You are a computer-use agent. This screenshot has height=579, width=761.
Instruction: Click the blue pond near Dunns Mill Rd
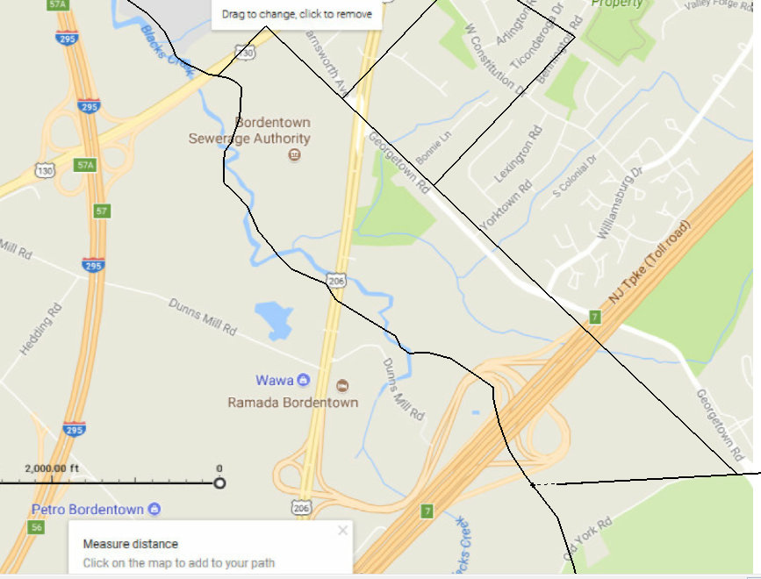tap(276, 319)
